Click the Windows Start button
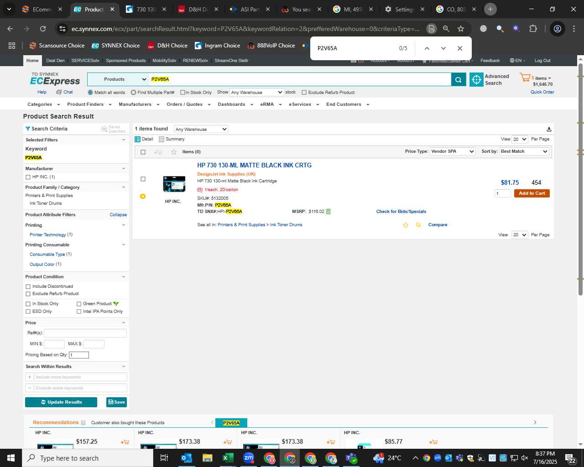 [11, 458]
